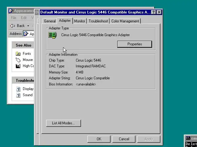Open the Fonts folder icon under See Also
The width and height of the screenshot is (197, 147).
click(18, 54)
